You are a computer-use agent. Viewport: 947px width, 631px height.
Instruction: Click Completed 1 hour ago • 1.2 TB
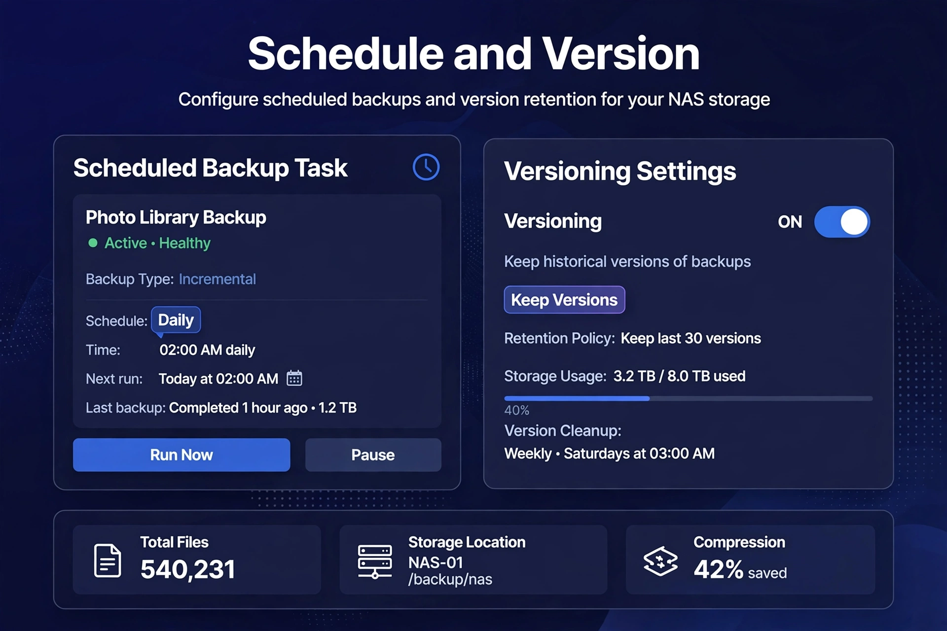(x=263, y=408)
